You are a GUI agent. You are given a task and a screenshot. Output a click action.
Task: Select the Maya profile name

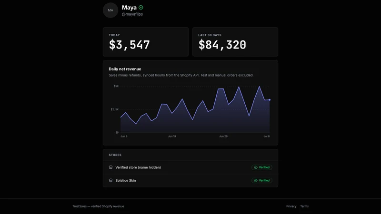point(129,8)
